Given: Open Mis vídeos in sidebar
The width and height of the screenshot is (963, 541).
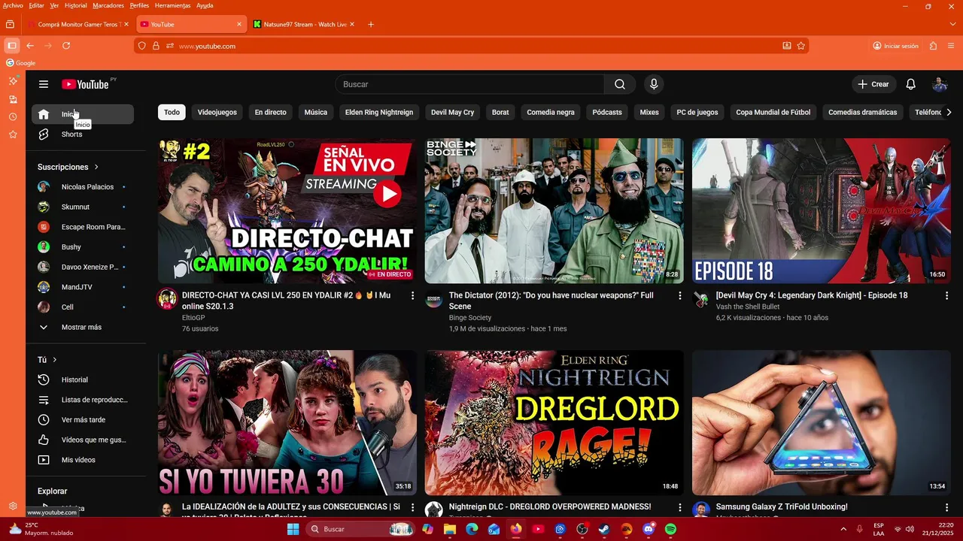Looking at the screenshot, I should pyautogui.click(x=83, y=460).
